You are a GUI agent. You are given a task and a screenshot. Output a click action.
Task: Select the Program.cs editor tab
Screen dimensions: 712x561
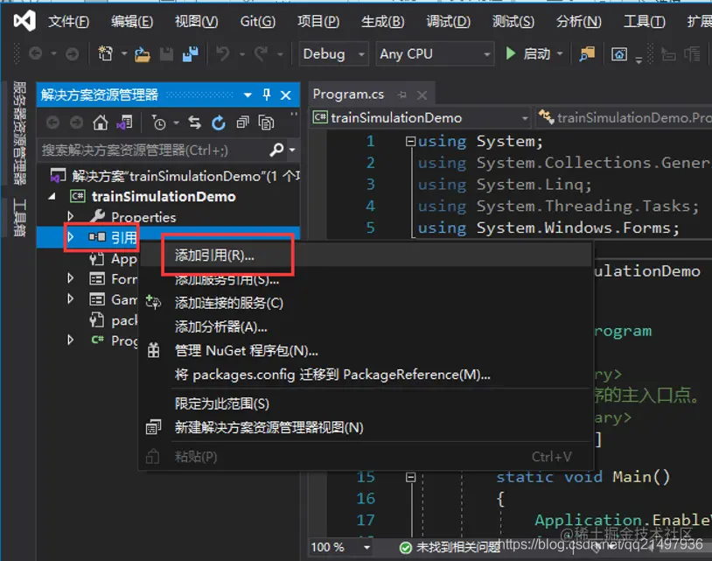pos(348,94)
